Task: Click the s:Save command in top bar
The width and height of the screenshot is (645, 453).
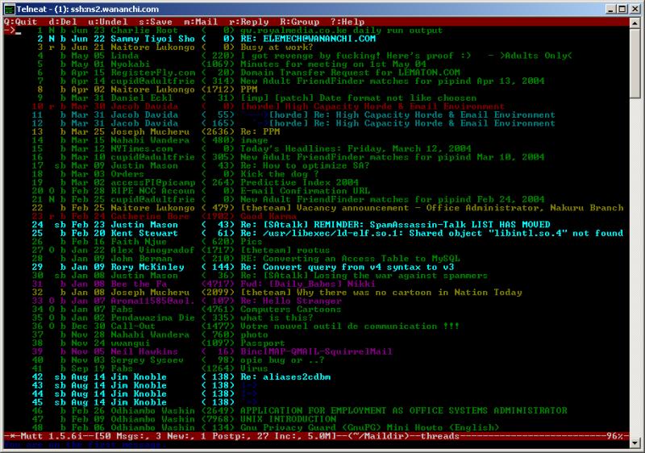Action: (x=156, y=22)
